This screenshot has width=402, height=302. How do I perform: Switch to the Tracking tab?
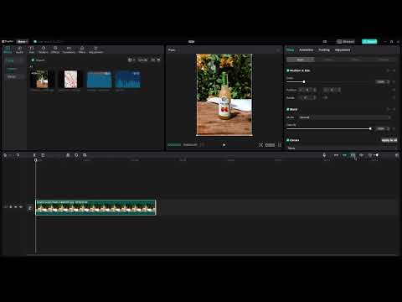324,49
